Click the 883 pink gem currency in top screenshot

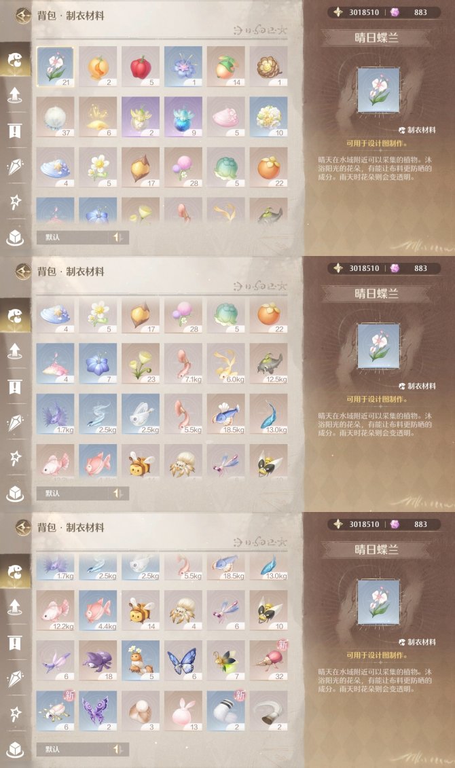click(409, 12)
